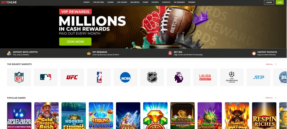The width and height of the screenshot is (287, 129).
Task: Select the MLB logo tile
Action: tap(46, 77)
